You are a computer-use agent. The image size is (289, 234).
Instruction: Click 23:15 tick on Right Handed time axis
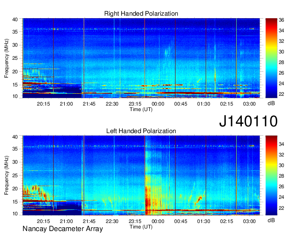point(135,104)
